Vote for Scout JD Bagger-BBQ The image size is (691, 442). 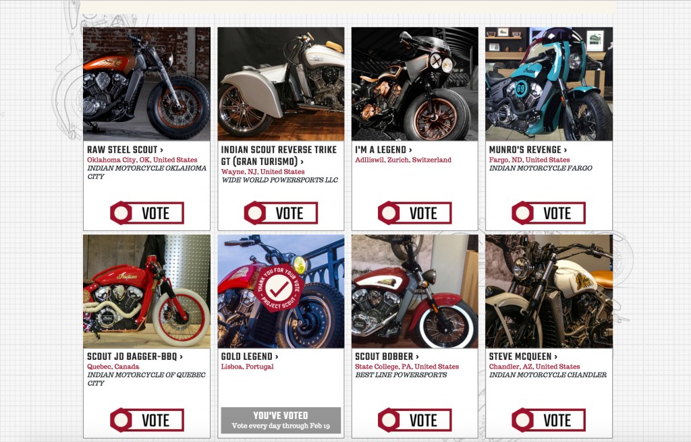click(x=146, y=420)
